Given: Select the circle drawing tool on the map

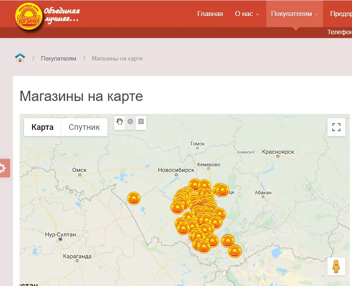Looking at the screenshot, I should coord(130,122).
